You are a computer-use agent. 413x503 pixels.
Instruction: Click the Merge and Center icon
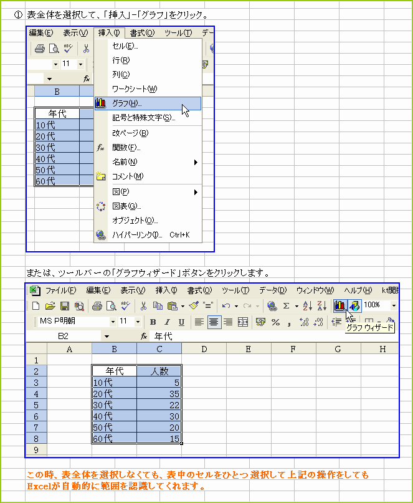click(243, 322)
